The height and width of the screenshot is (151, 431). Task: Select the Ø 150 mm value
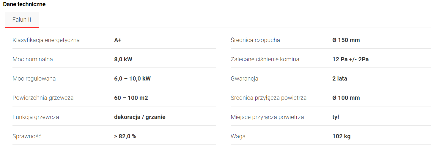tap(346, 40)
